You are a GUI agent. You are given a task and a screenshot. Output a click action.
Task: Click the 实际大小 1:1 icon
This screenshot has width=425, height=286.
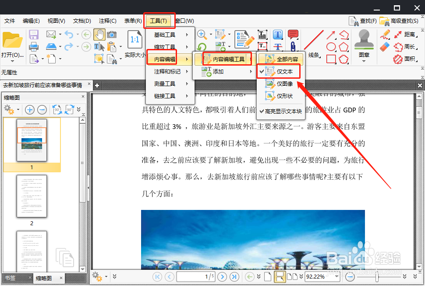[135, 39]
